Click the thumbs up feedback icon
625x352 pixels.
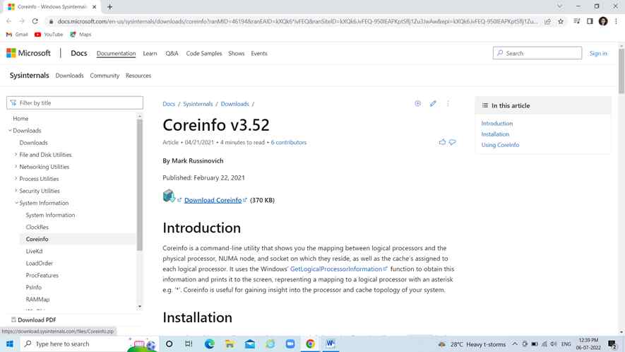point(442,142)
